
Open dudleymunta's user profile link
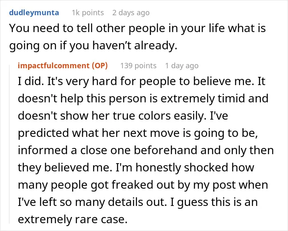34,13
